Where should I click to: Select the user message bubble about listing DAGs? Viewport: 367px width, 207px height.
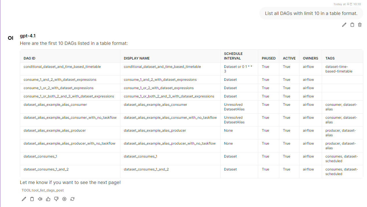coord(311,13)
